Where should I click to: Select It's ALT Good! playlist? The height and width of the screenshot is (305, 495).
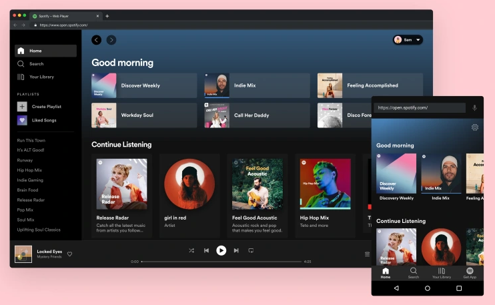[31, 150]
